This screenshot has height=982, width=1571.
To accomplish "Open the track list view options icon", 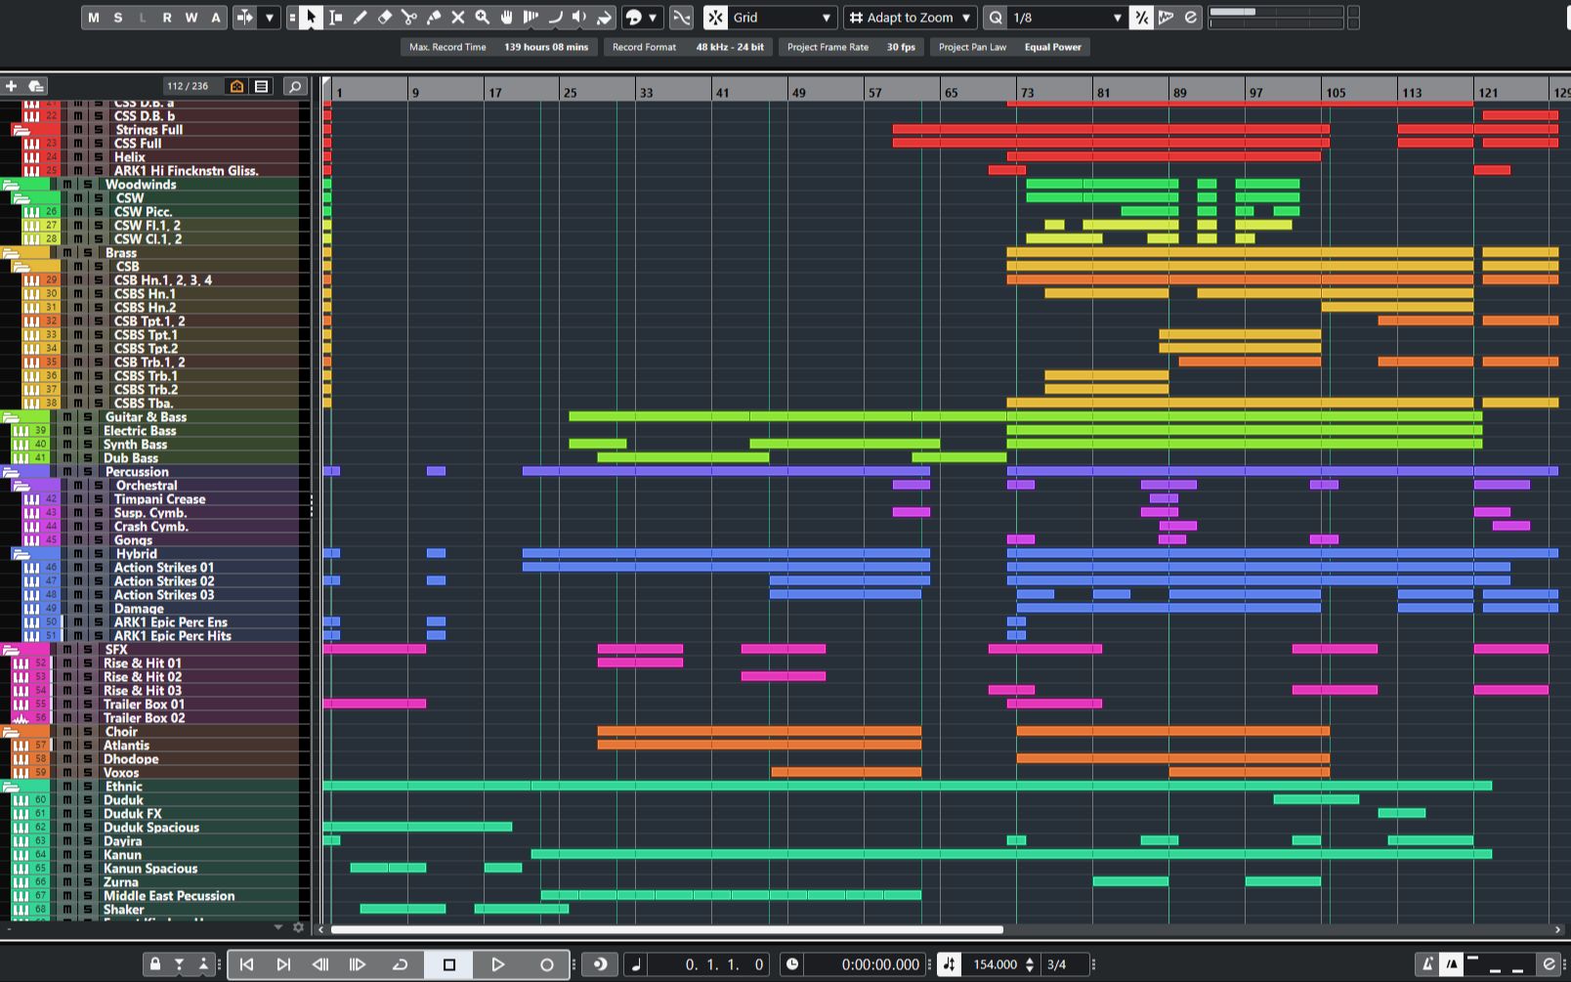I will coord(262,86).
